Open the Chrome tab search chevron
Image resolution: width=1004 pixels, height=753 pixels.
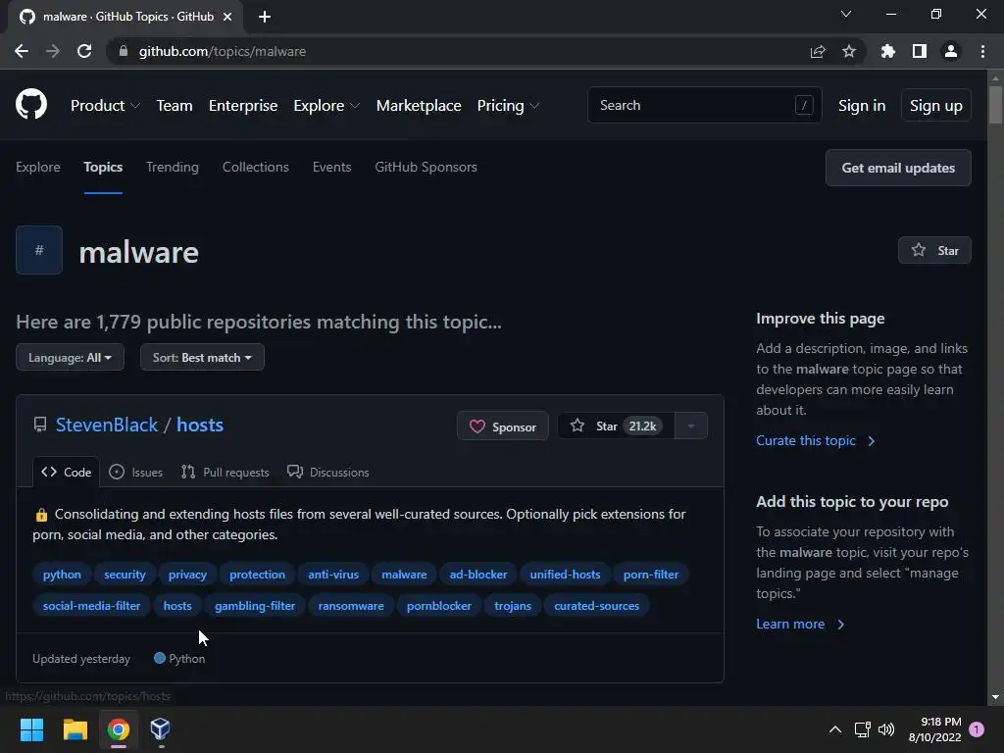click(846, 14)
